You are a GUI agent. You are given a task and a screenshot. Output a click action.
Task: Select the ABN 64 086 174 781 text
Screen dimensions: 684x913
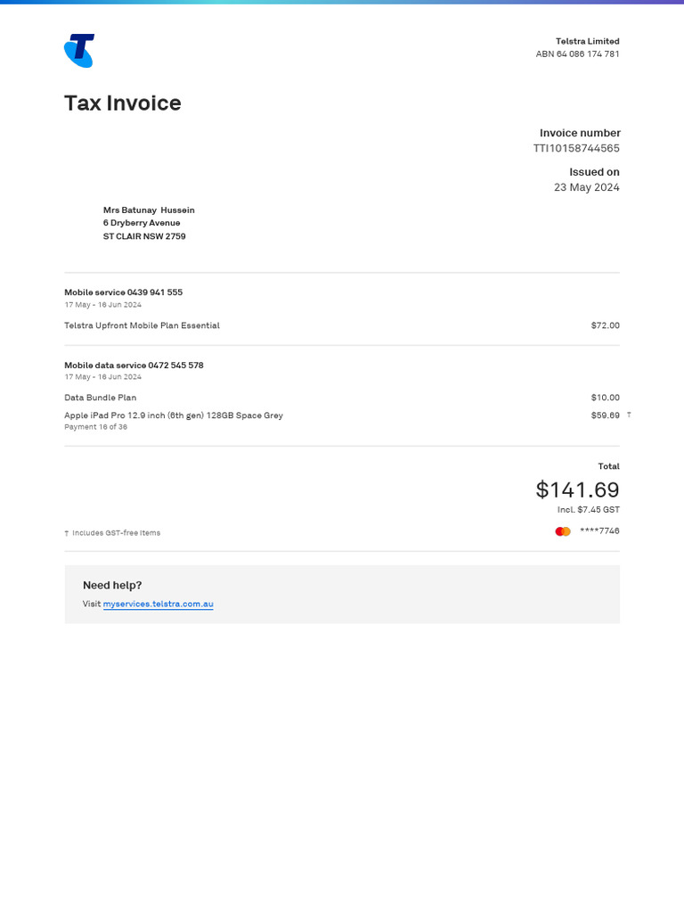[577, 54]
